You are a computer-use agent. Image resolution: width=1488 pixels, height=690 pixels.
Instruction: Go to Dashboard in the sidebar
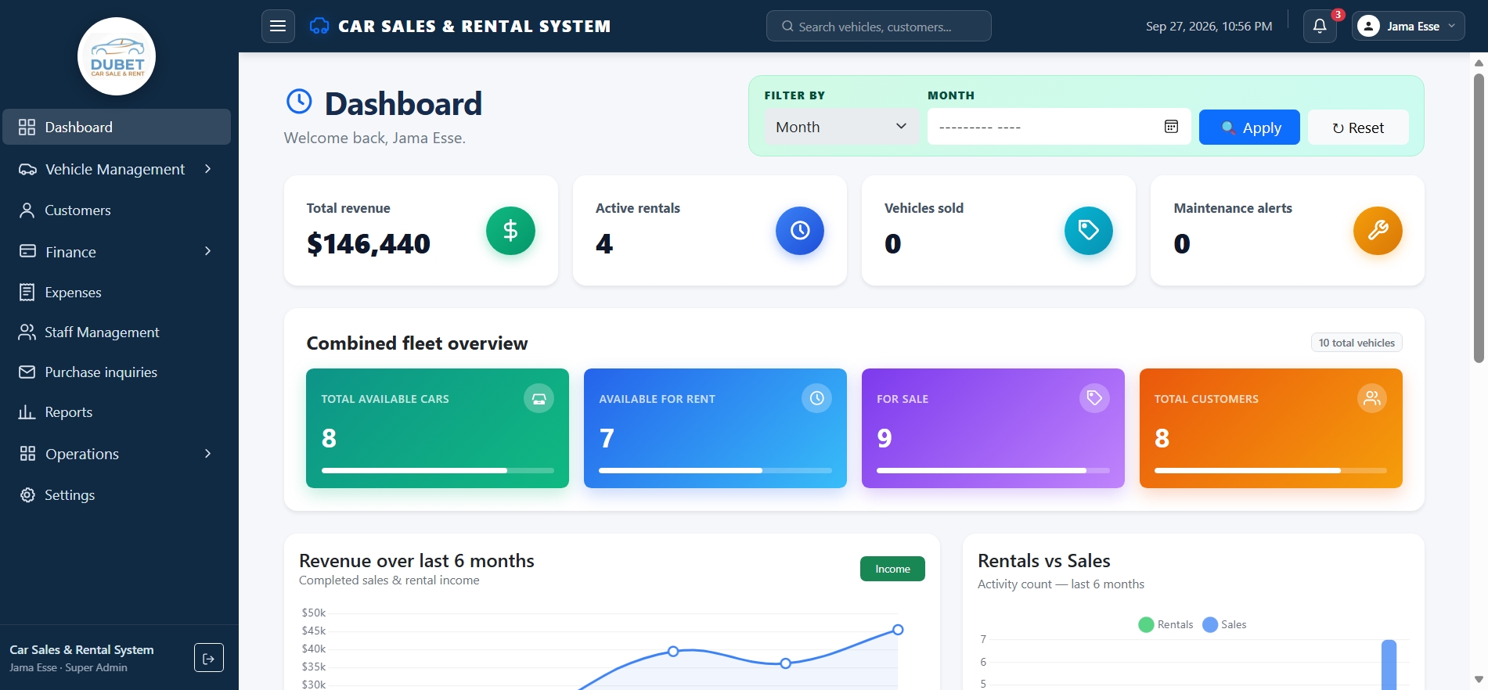117,127
